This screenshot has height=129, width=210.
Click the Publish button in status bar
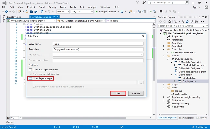200,127
